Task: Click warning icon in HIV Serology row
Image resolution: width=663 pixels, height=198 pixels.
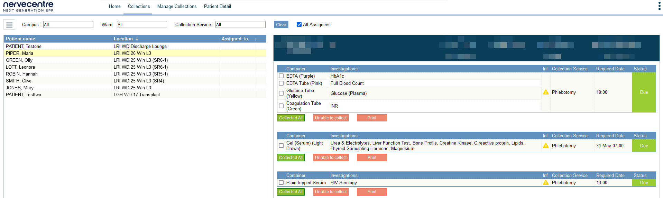Action: pyautogui.click(x=546, y=182)
